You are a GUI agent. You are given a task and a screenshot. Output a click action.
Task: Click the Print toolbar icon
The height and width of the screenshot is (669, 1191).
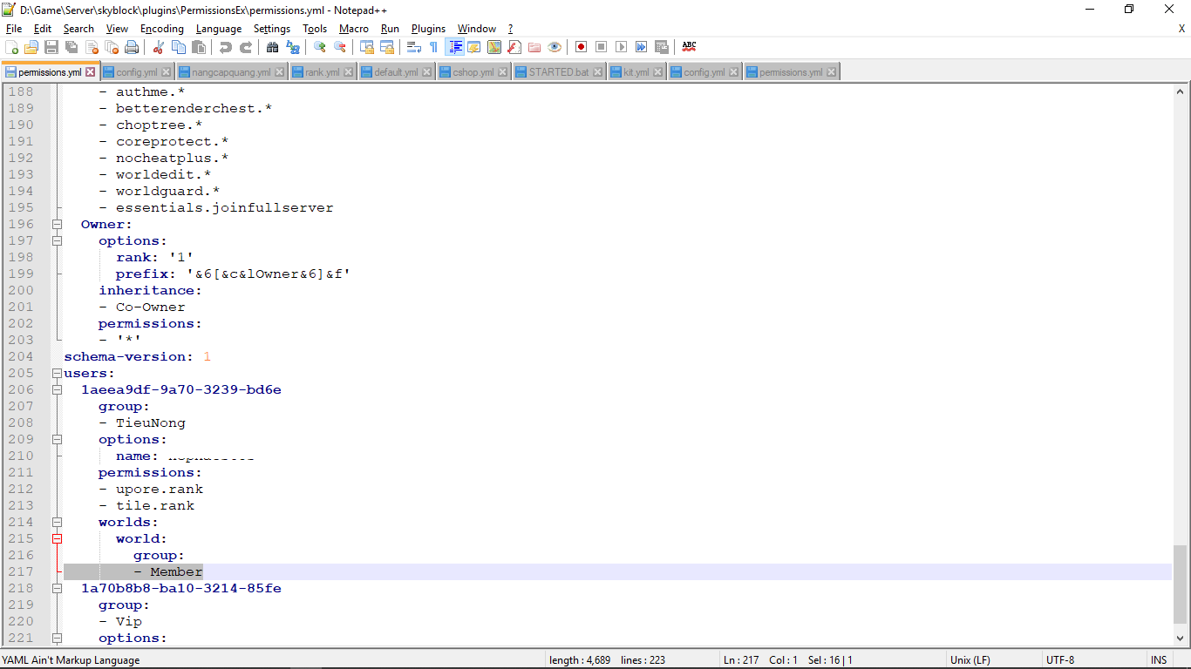click(132, 47)
